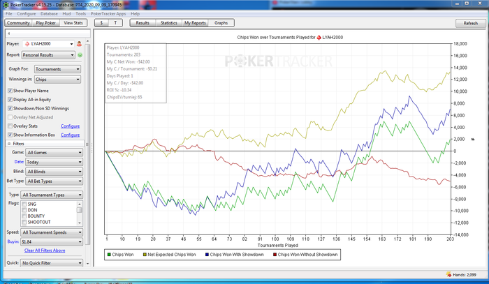Click Clear All Filters Above link

click(x=45, y=251)
